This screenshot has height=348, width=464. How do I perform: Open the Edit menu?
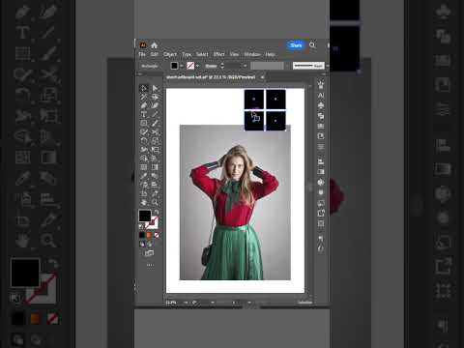[x=155, y=54]
